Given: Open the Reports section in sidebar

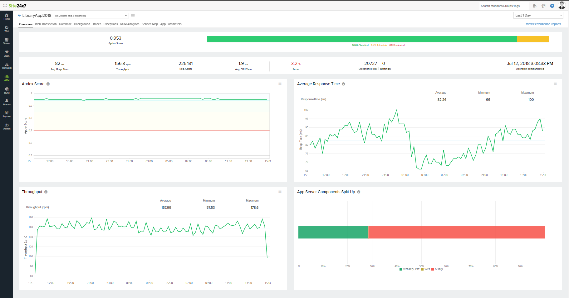Looking at the screenshot, I should (7, 114).
